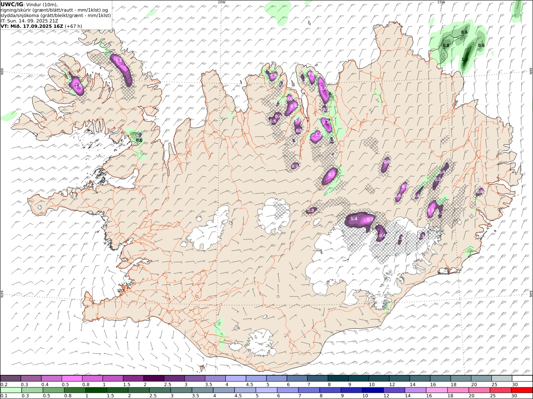Click the crimson swatch between 20 and 25 on the lower colorbar
533x399 pixels.
500,390
